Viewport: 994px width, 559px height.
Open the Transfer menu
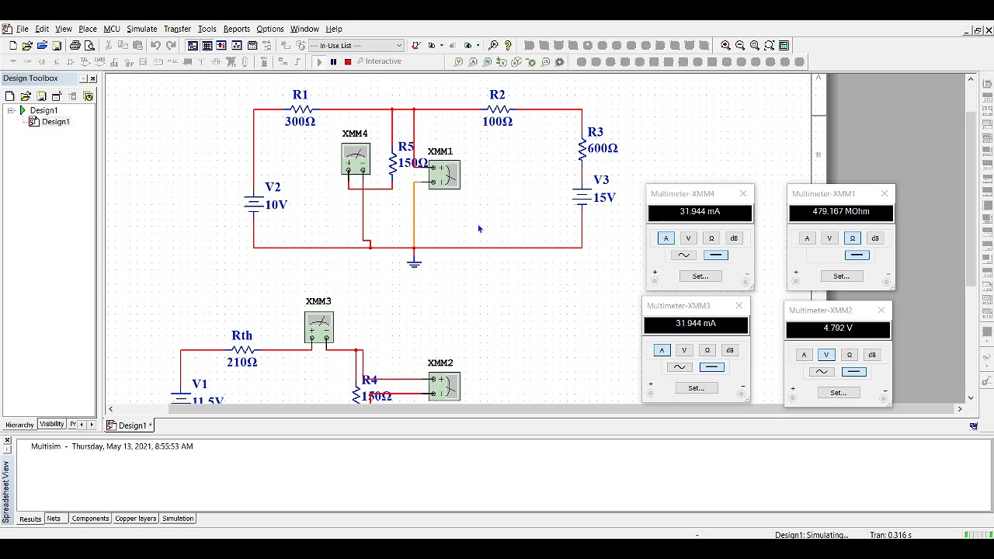coord(177,29)
